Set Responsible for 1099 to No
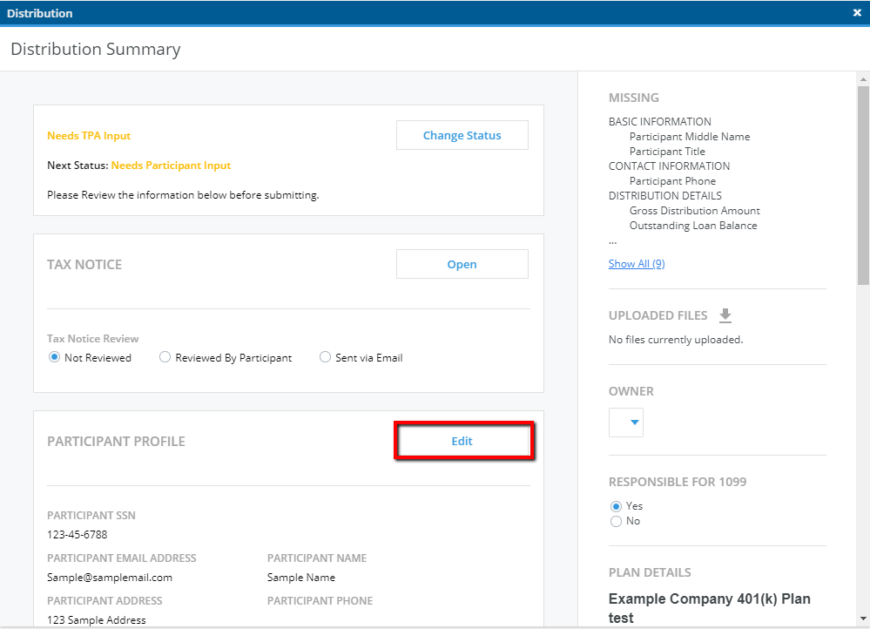Viewport: 870px width, 629px height. coord(616,521)
